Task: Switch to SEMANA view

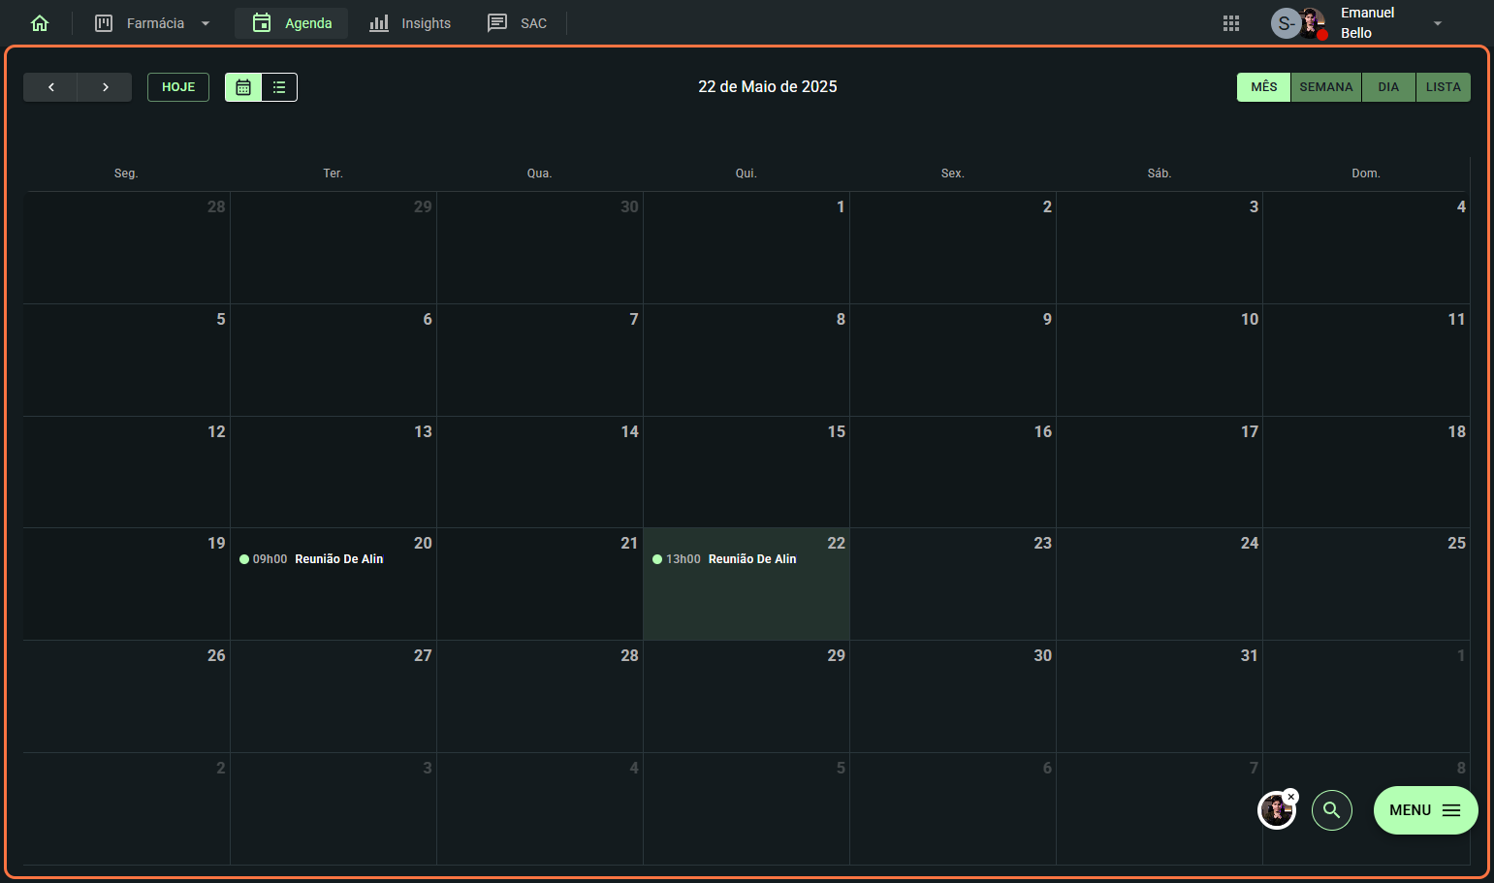Action: [1326, 87]
